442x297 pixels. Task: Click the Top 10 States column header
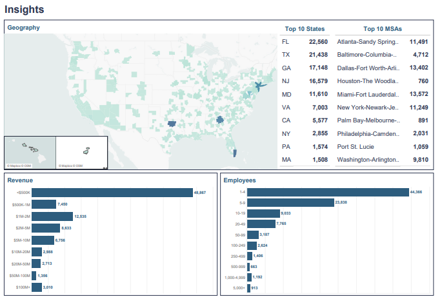305,28
